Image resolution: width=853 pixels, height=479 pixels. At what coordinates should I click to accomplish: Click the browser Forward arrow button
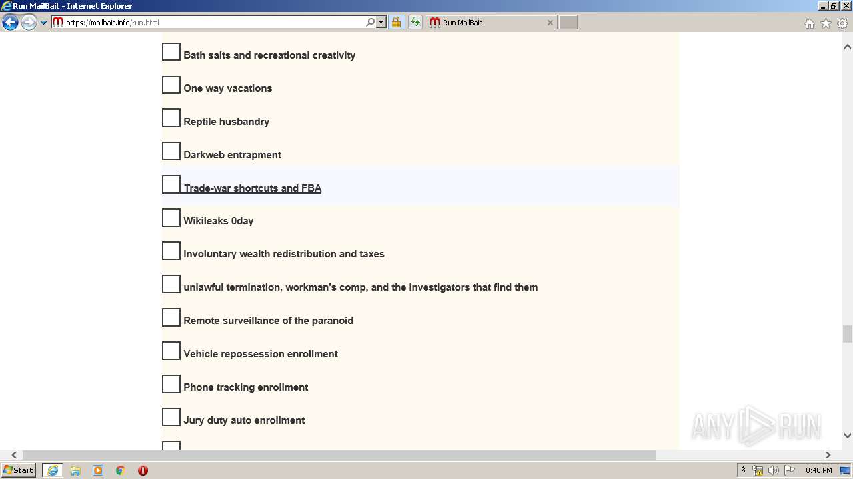29,23
